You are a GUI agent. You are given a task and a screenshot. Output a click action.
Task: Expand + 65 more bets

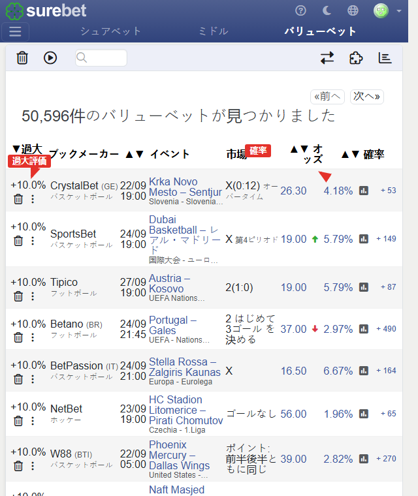pos(388,413)
